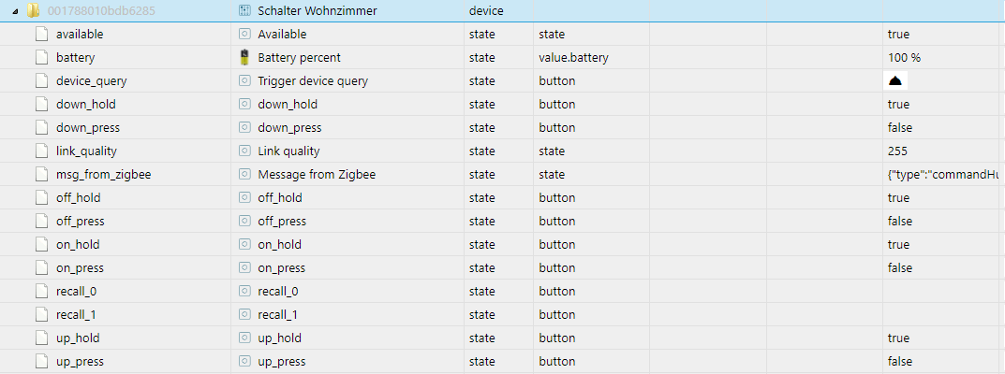1005x374 pixels.
Task: Click the file icon beside msg_from_zigbee
Action: (40, 174)
